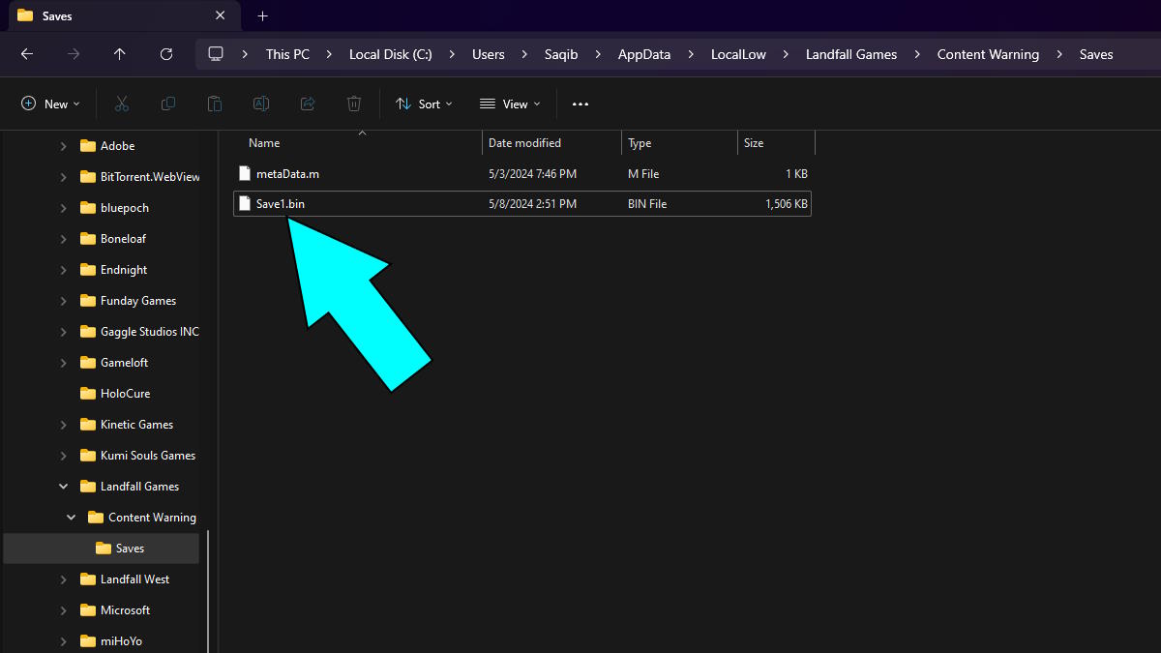Screen dimensions: 1161x653
Task: Navigate to LocalLow via the breadcrumb
Action: tap(738, 54)
